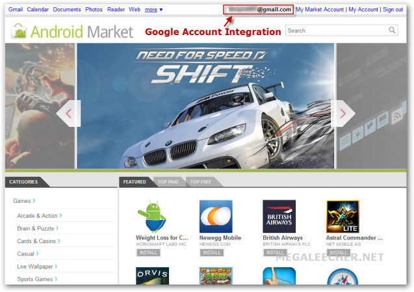Click WORKSMART LABS INC. developer name
The image size is (414, 292).
point(161,244)
